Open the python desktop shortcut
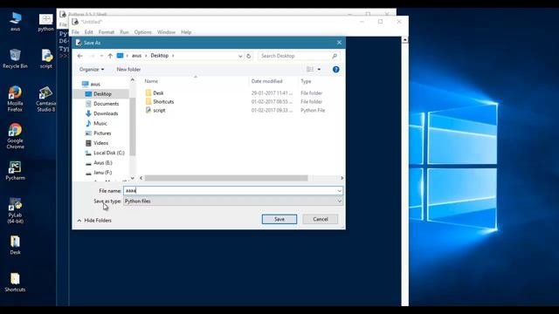 pos(45,22)
